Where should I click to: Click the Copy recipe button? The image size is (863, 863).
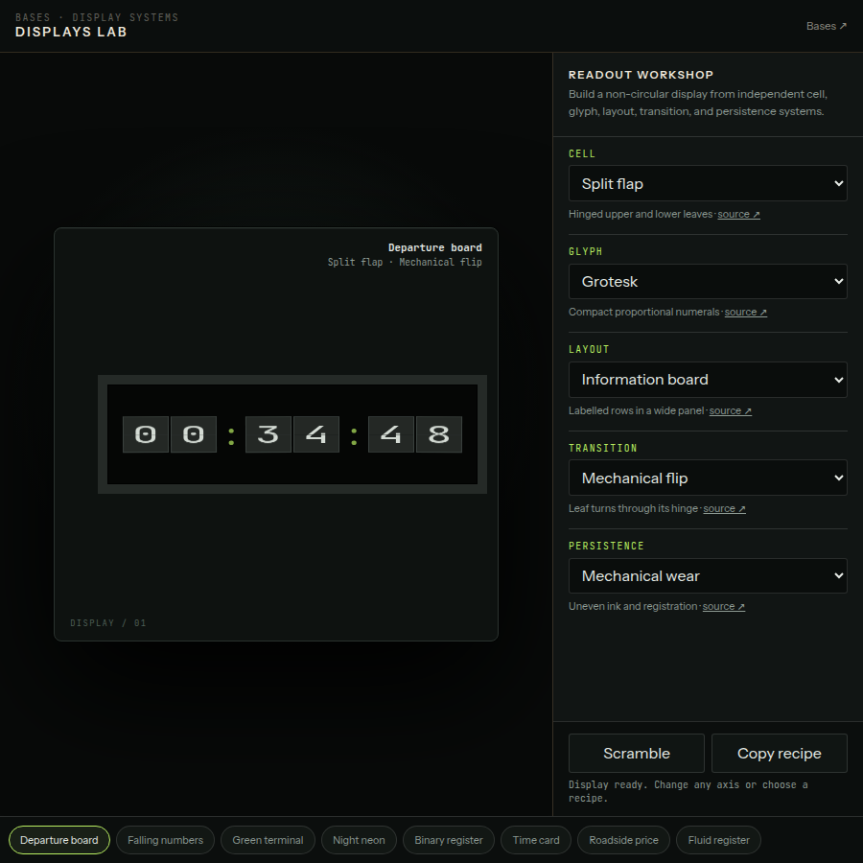779,753
